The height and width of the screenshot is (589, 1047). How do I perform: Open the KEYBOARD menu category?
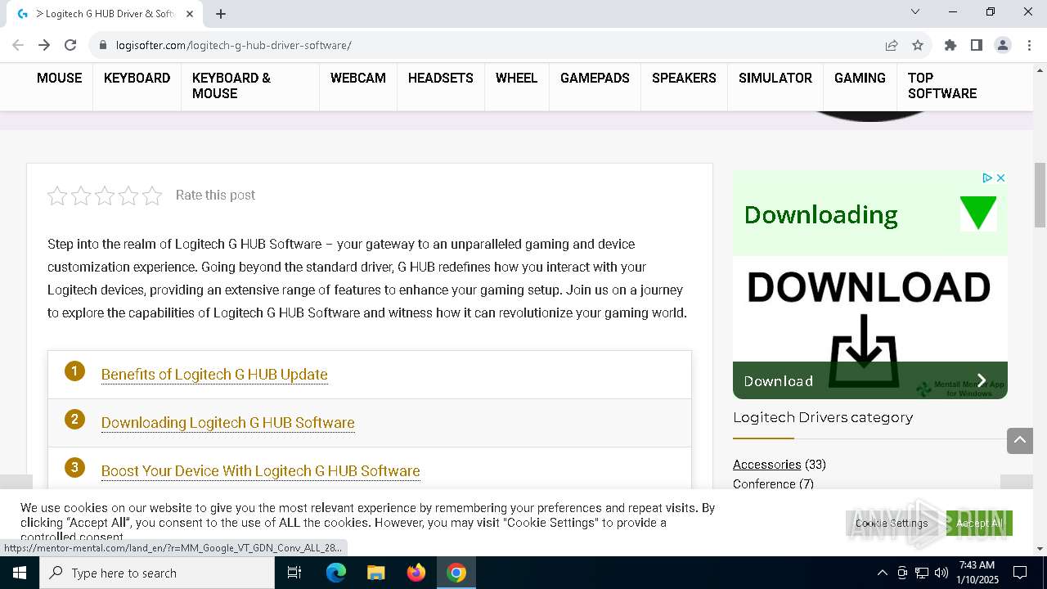coord(137,78)
